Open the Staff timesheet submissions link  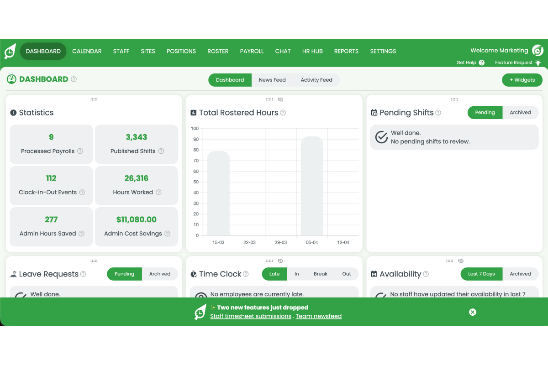click(x=250, y=316)
